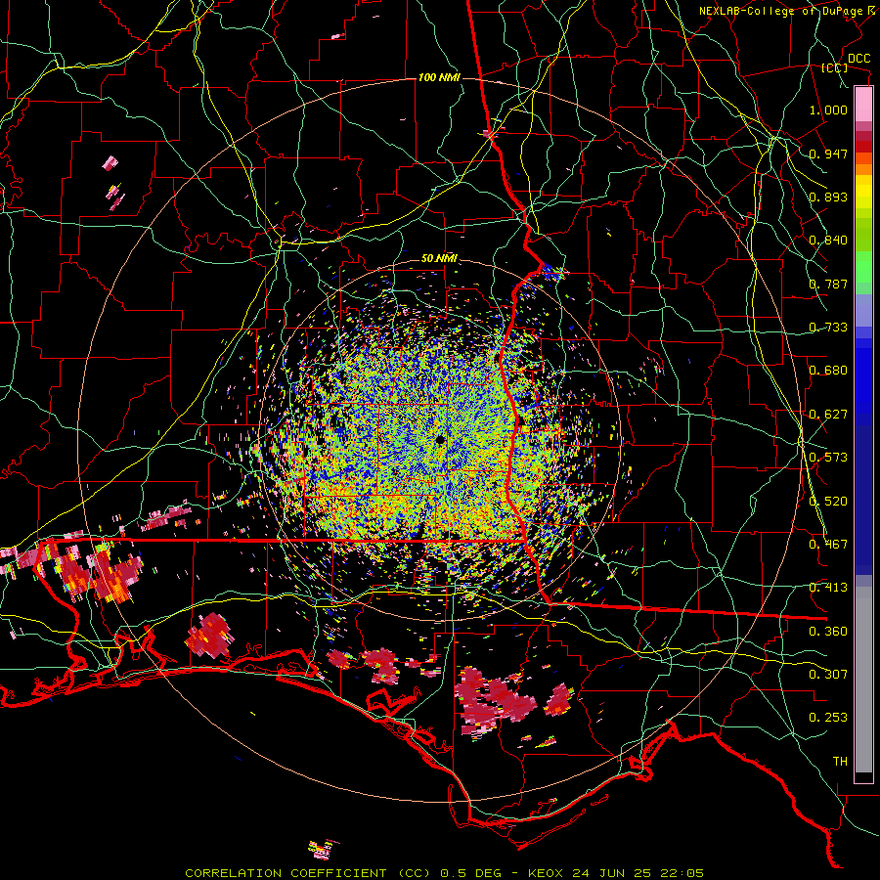This screenshot has width=880, height=880.
Task: Click the 0.893 legend value
Action: pos(828,197)
